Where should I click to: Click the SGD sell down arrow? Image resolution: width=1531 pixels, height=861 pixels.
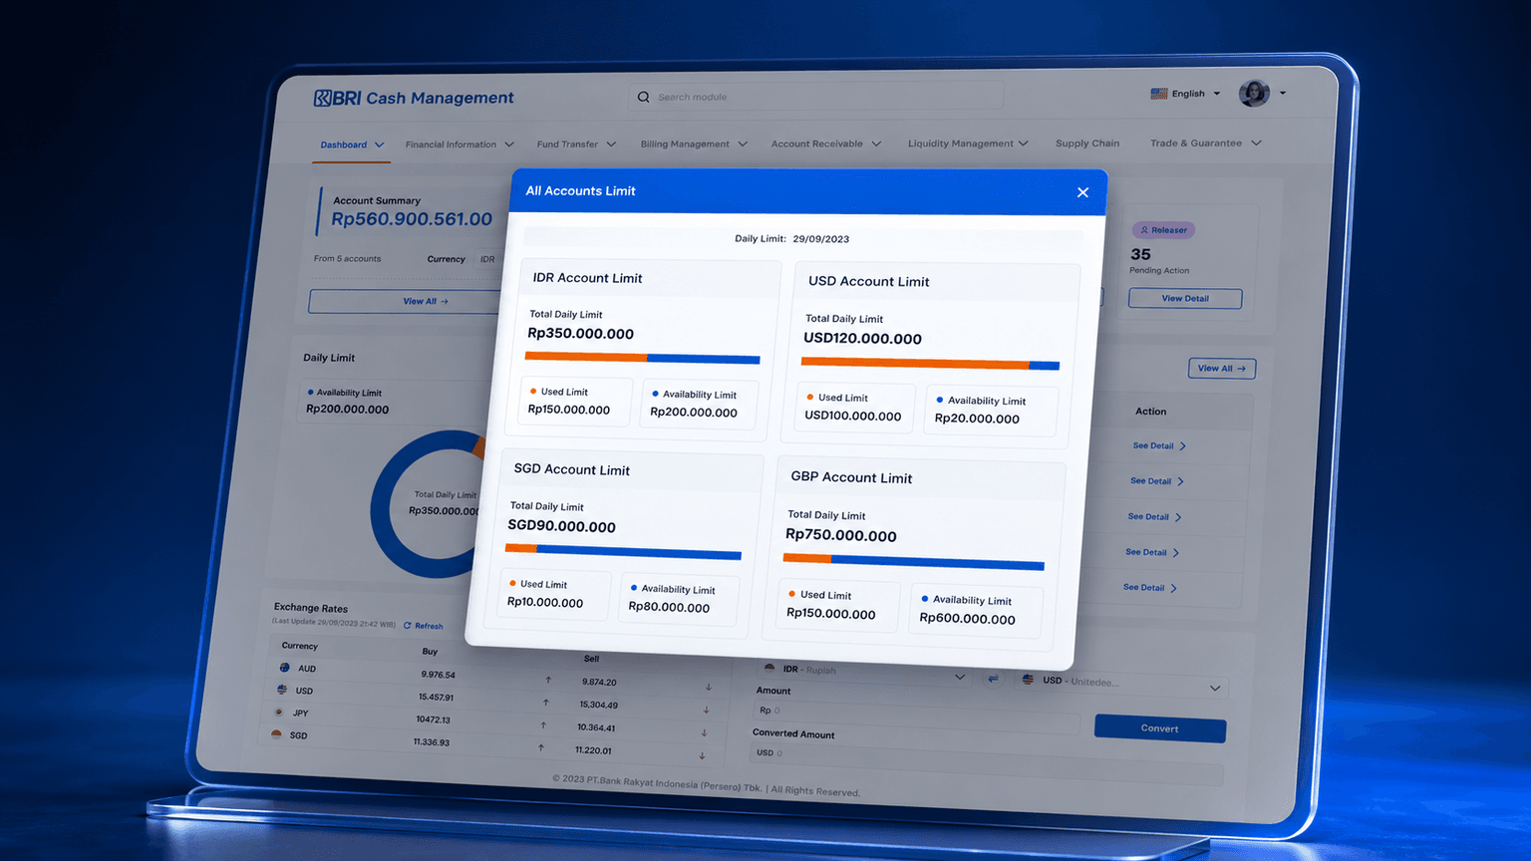click(702, 755)
